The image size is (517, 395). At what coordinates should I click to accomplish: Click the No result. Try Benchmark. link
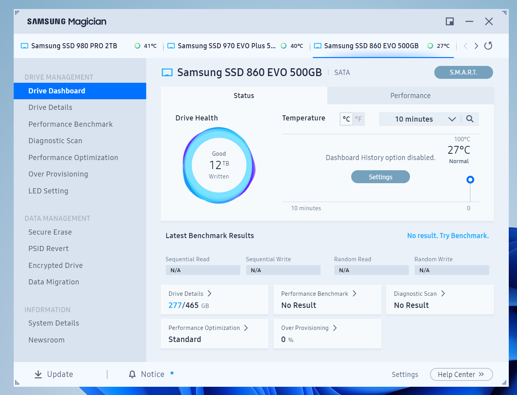(448, 236)
